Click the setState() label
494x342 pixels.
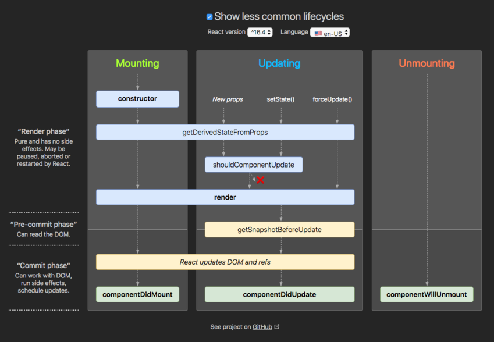[x=280, y=99]
